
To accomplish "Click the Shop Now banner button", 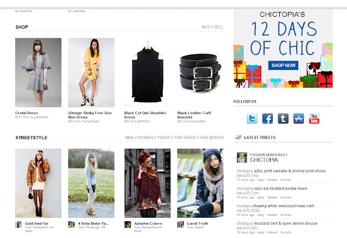I will (283, 65).
